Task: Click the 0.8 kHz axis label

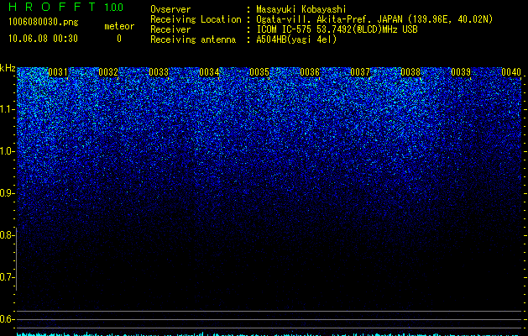Action: pos(7,235)
